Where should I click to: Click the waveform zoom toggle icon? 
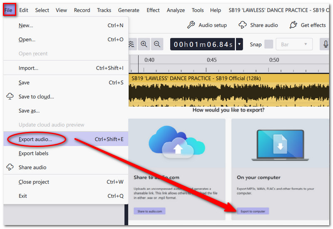132,44
